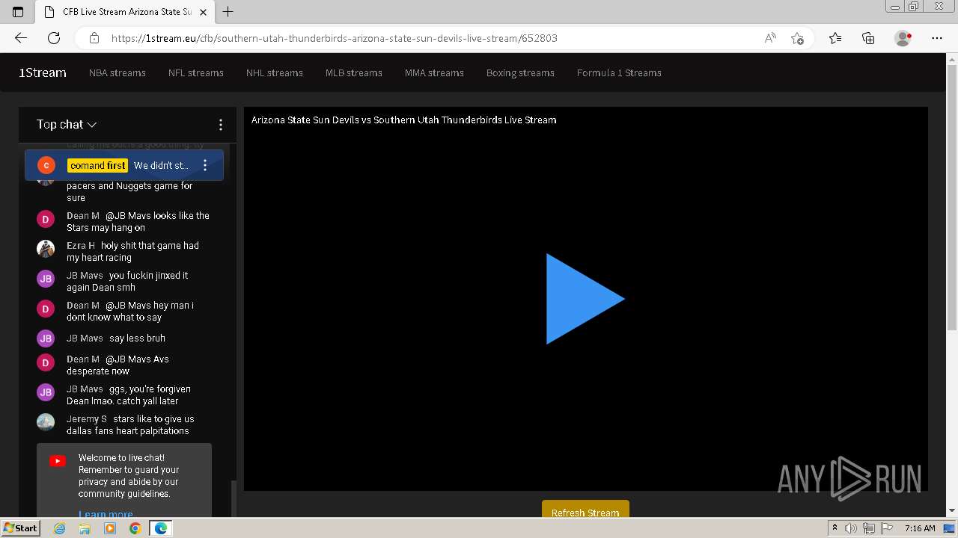Open the network tray icon
Viewport: 958px width, 538px height.
click(x=869, y=528)
